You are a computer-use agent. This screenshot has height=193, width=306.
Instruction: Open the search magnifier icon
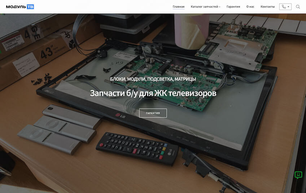click(298, 7)
